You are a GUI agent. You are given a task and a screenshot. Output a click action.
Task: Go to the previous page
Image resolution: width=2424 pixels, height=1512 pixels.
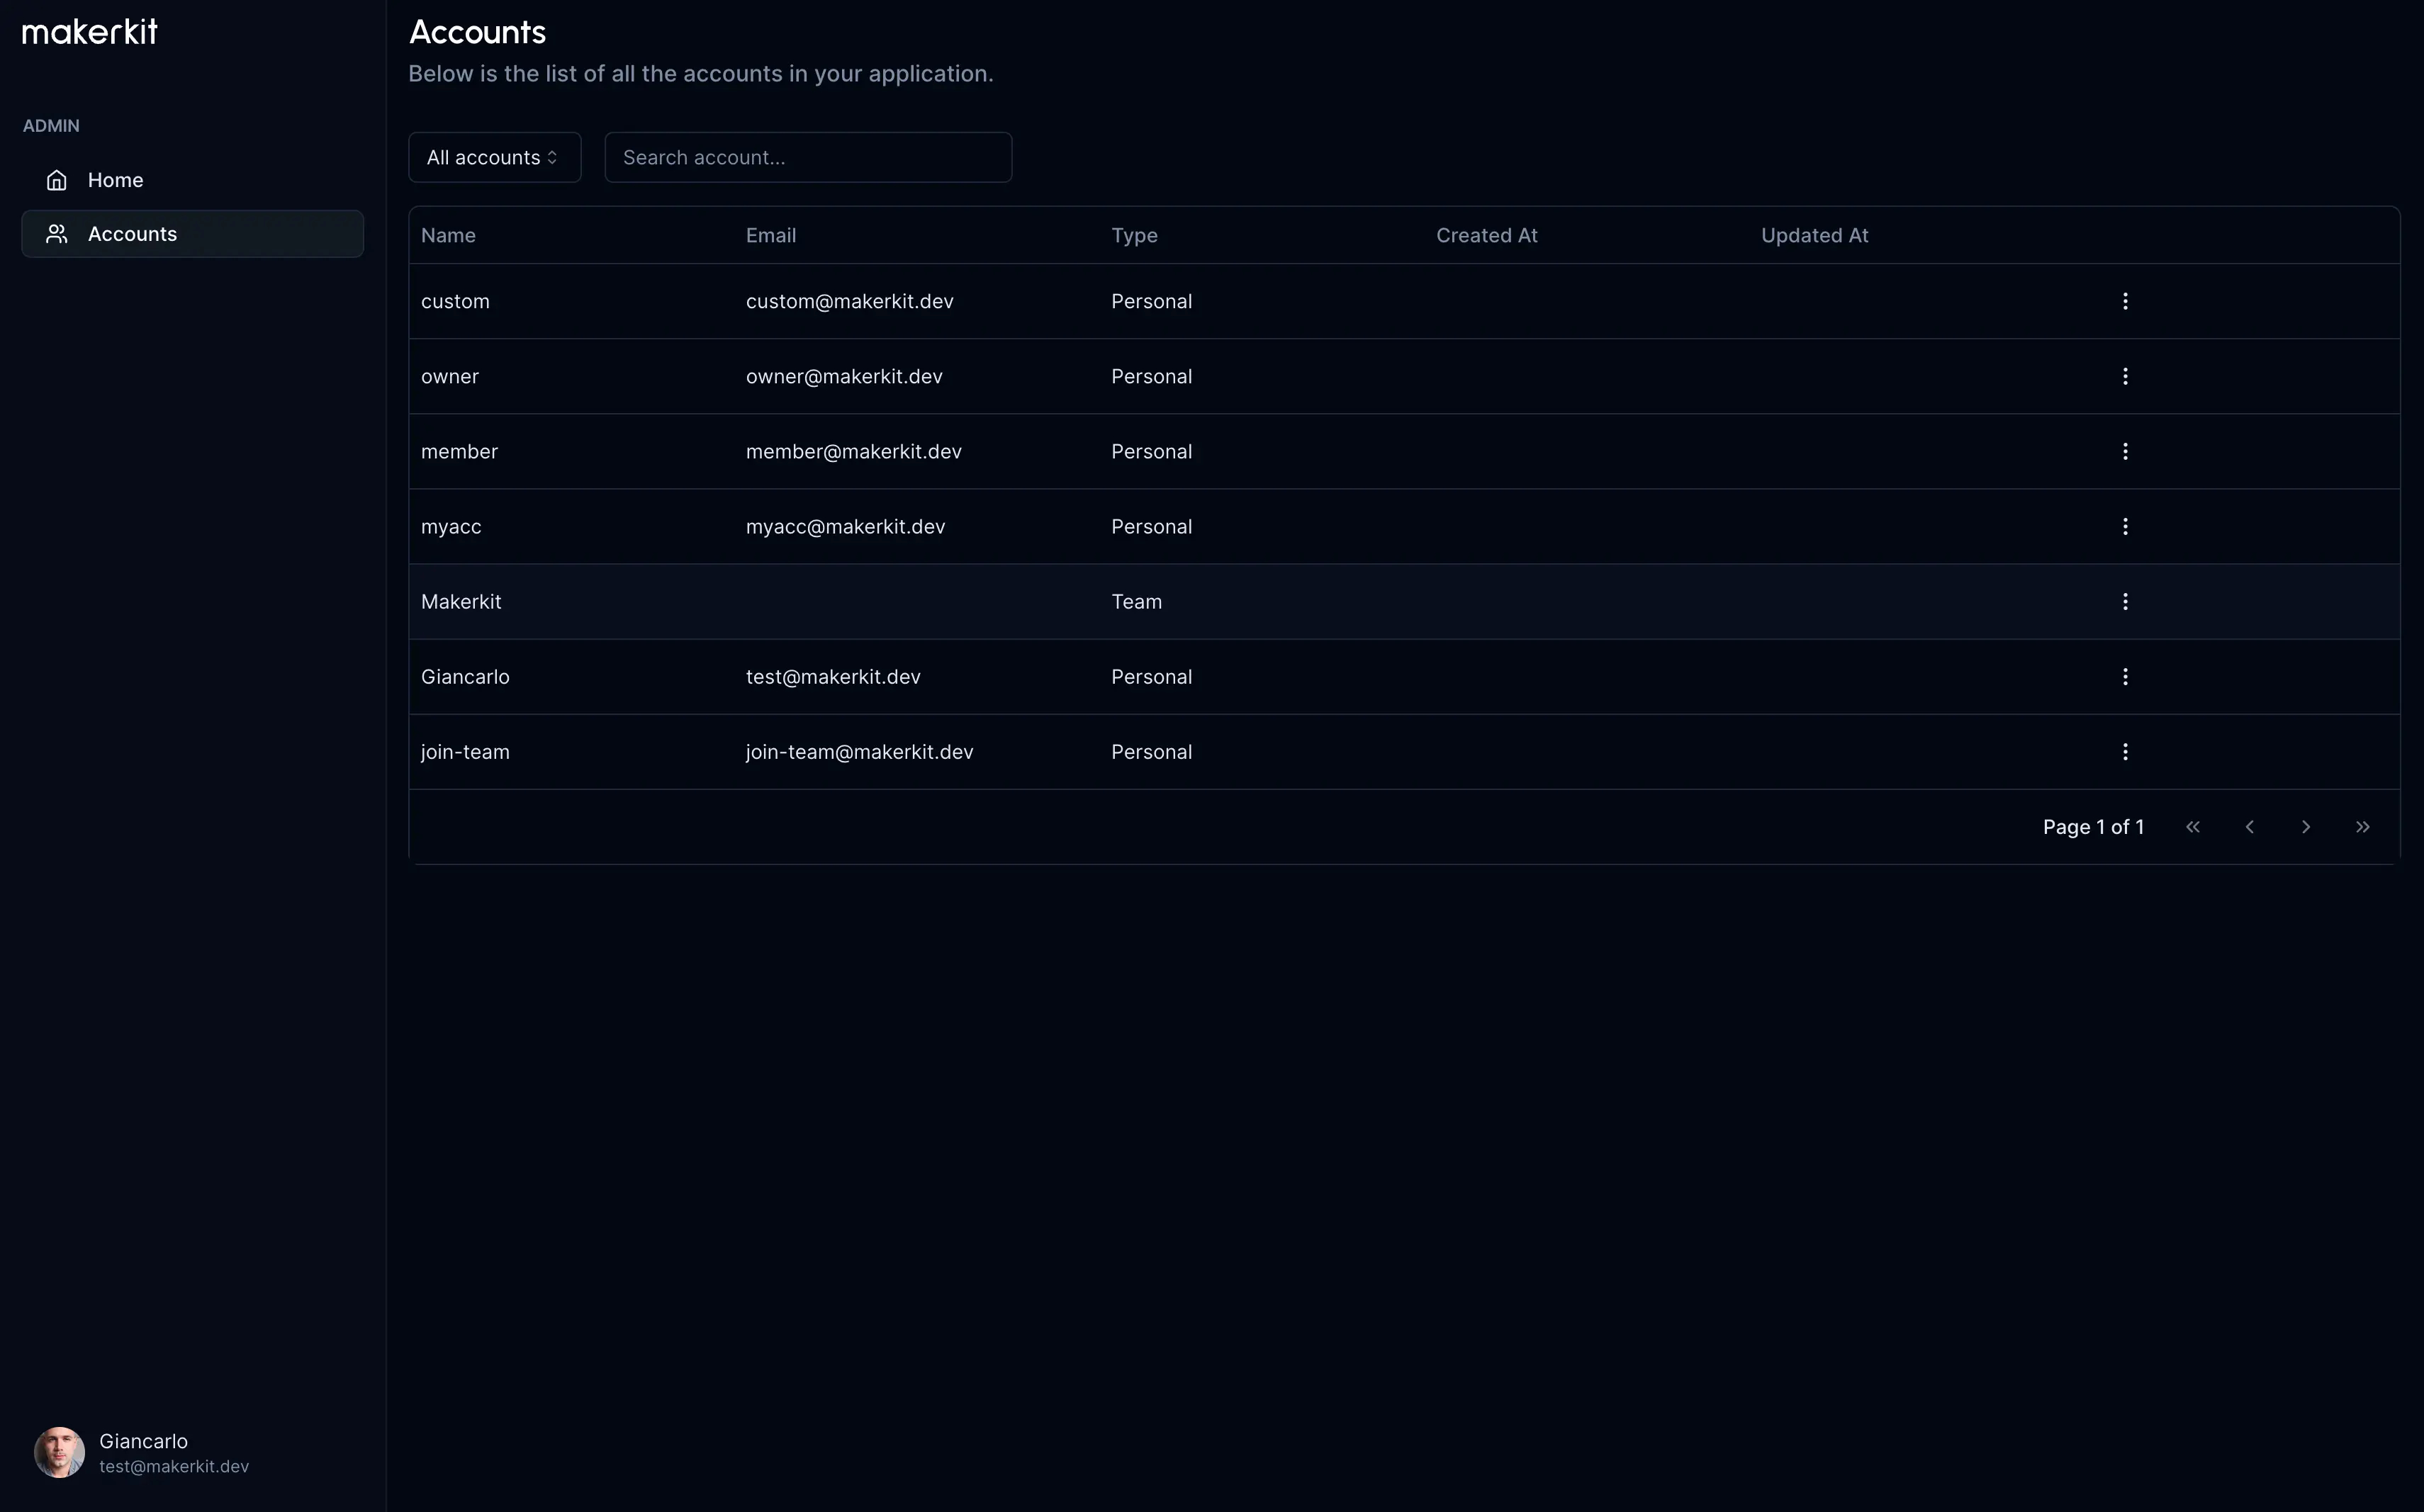point(2249,827)
